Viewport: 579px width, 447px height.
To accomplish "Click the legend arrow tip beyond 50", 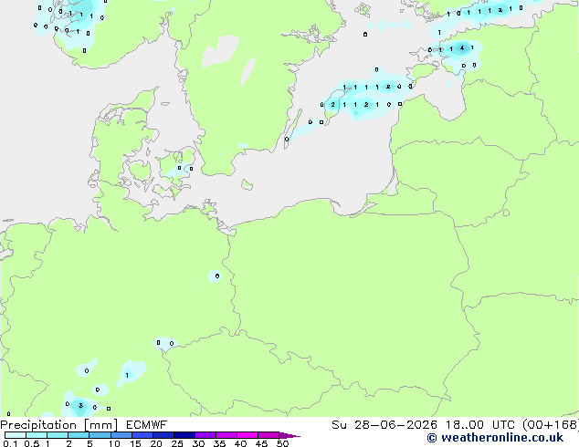I will 289,435.
